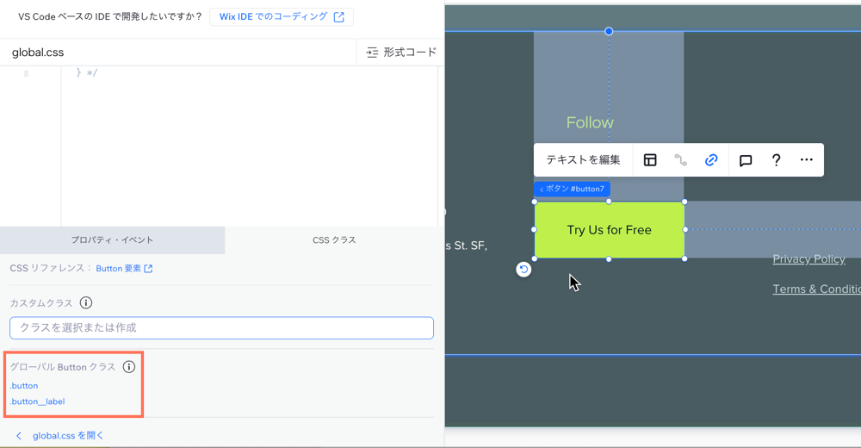Screen dimensions: 861x448
Task: Open the Button 要素 CSS reference link
Action: (124, 269)
